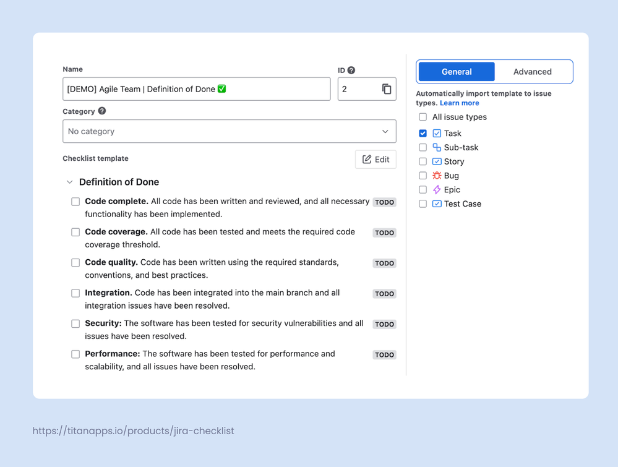The height and width of the screenshot is (467, 618).
Task: Click into the template Name field
Action: pyautogui.click(x=196, y=89)
